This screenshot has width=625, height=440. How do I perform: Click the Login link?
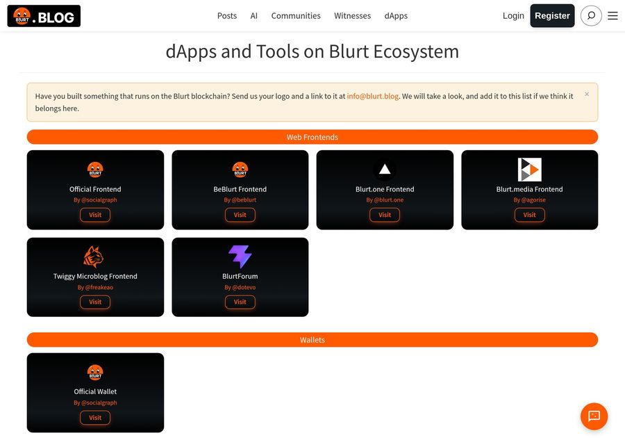click(x=513, y=16)
